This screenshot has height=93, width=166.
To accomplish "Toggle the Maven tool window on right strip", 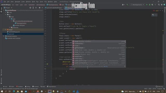I will [165, 10].
